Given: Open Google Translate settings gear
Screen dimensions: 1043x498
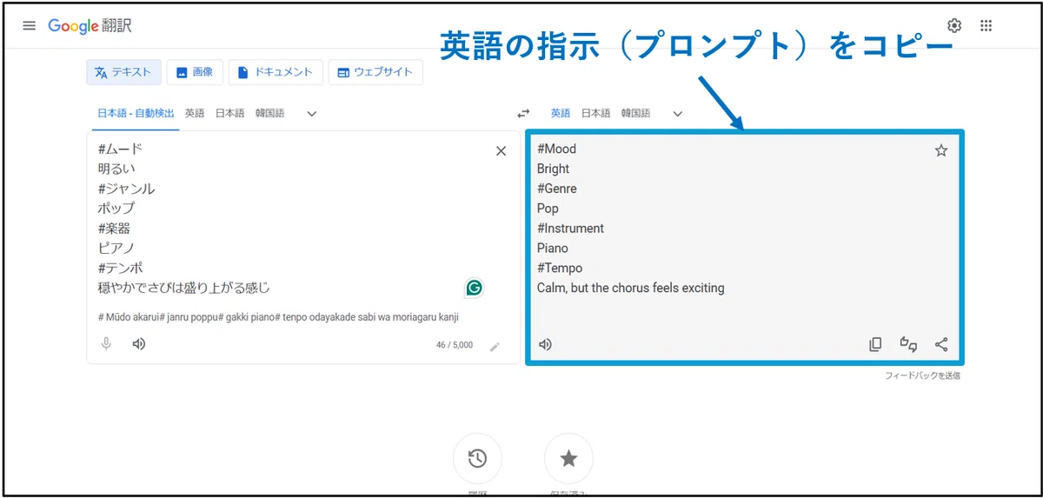Looking at the screenshot, I should (954, 25).
